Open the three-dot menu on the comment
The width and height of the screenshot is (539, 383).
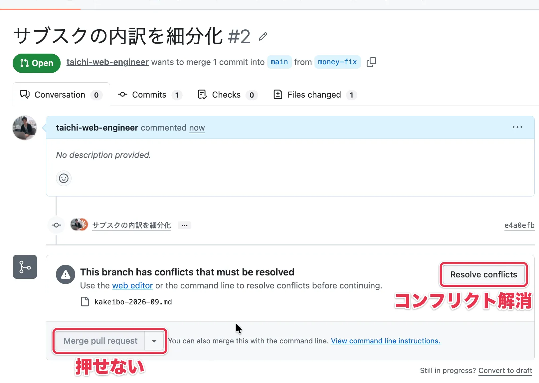[x=517, y=127]
